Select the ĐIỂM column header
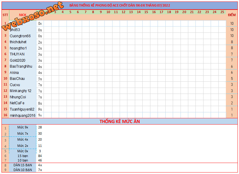239x174 pixels. (232, 15)
